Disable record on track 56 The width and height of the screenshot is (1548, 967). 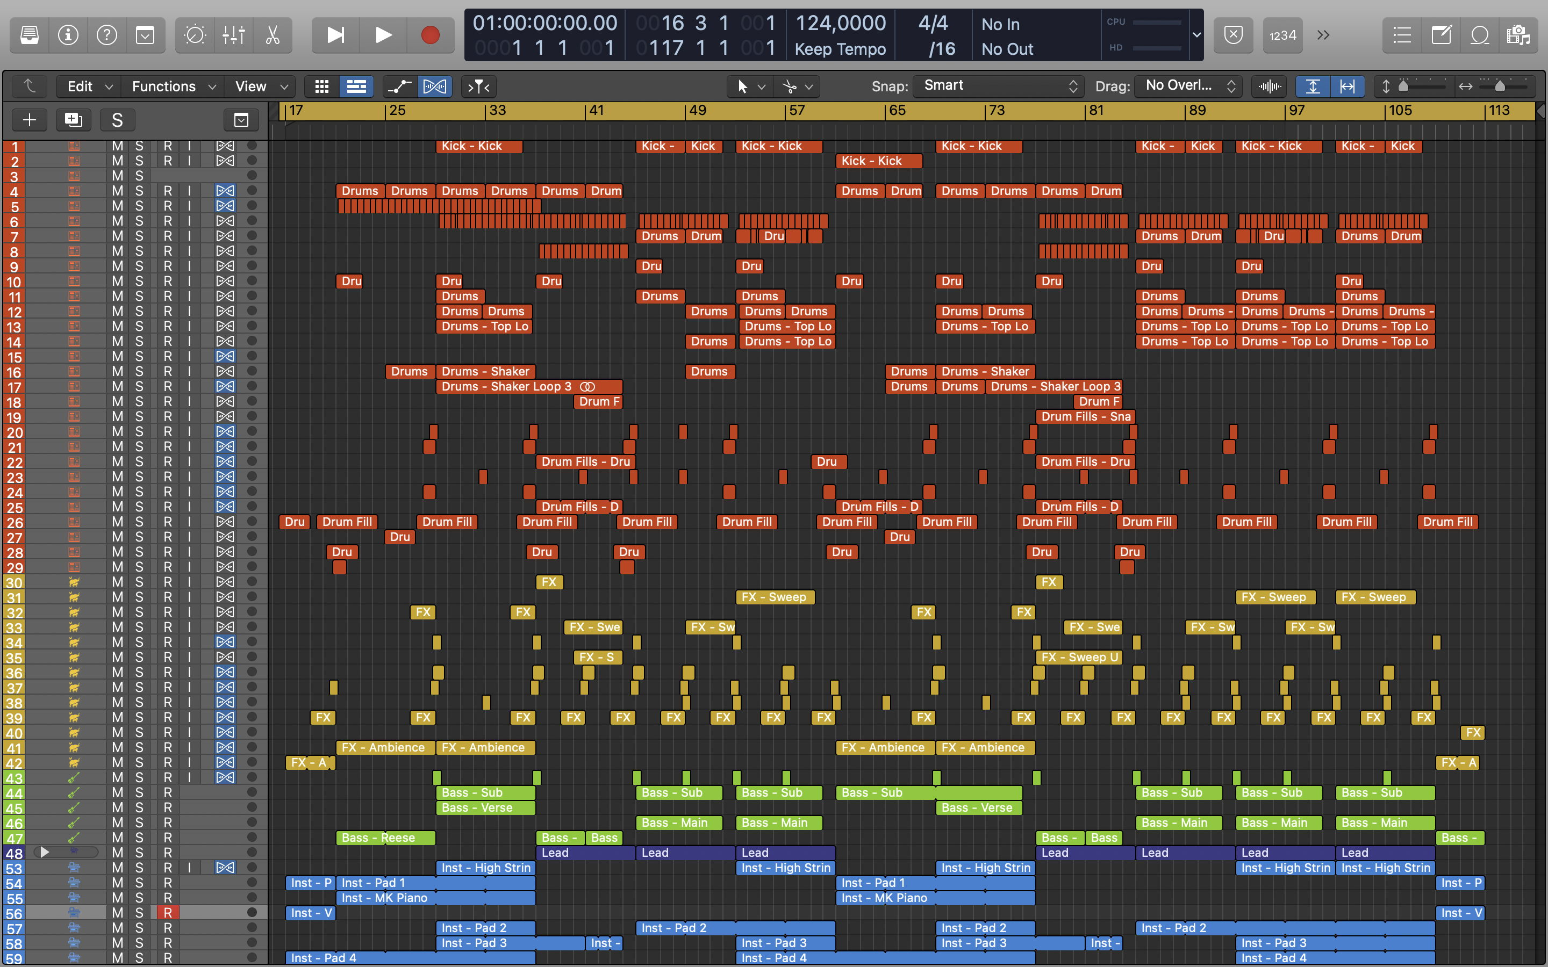[168, 913]
